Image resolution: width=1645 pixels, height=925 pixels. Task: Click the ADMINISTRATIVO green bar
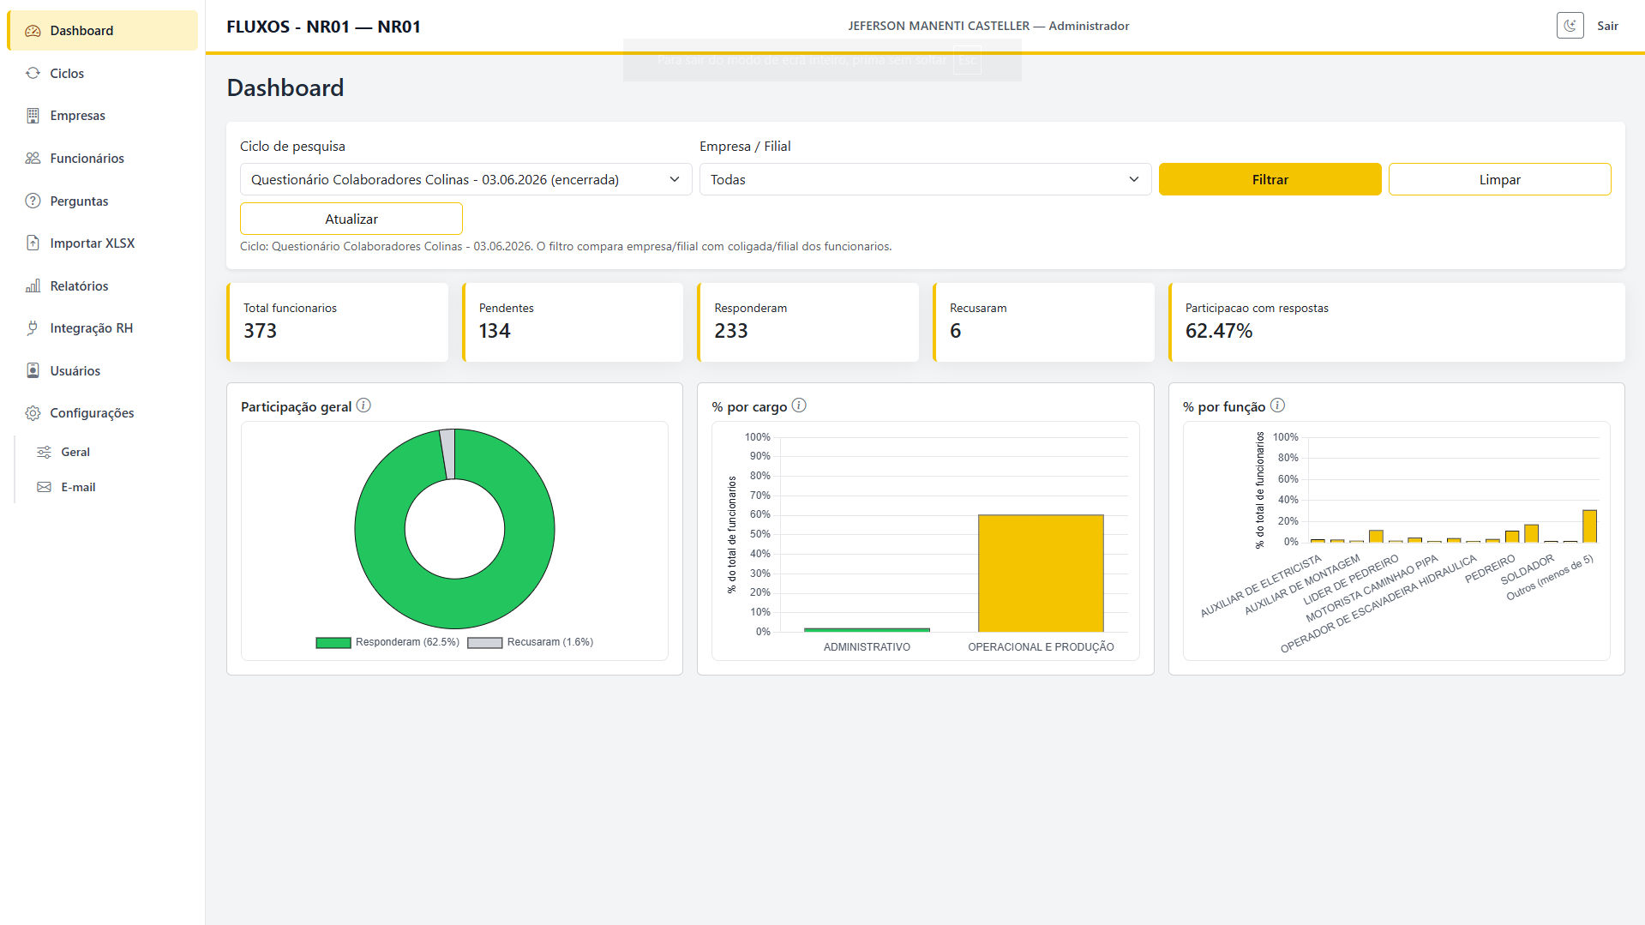(867, 630)
